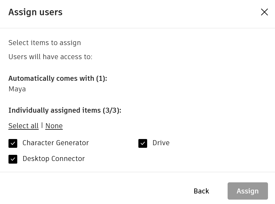Screen dimensions: 275x204
Task: Click the Character Generator label text
Action: click(x=56, y=143)
